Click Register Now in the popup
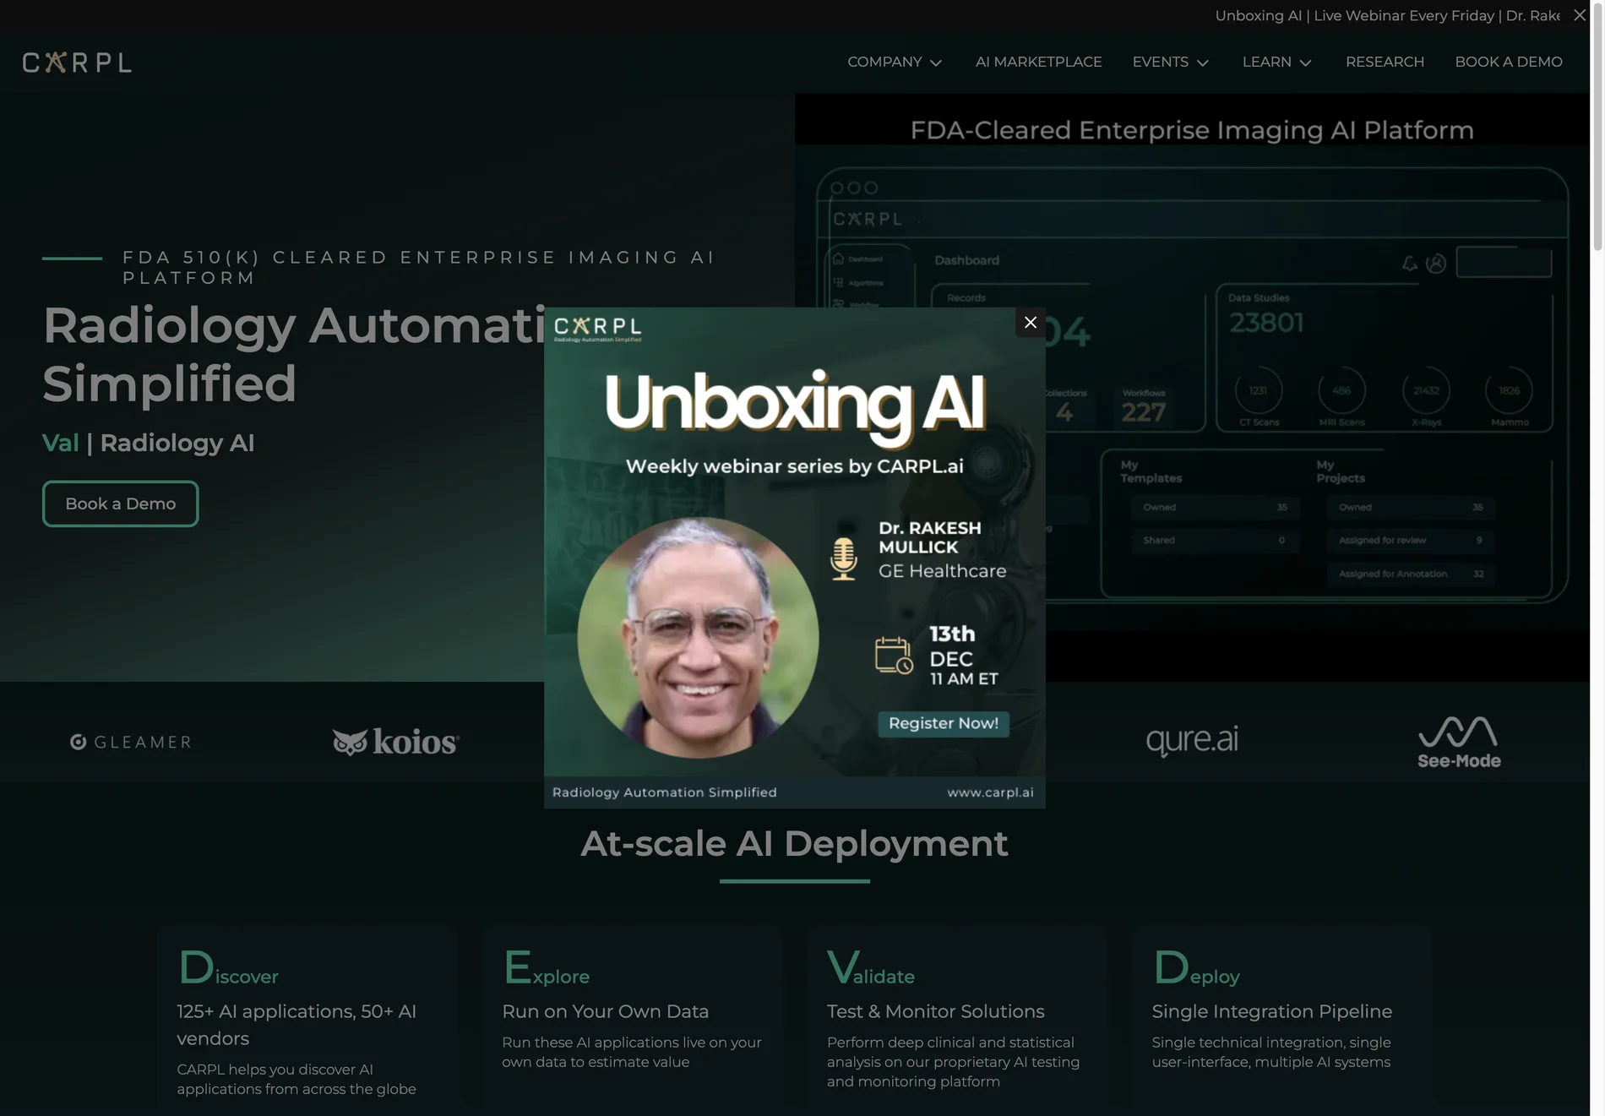1605x1116 pixels. pyautogui.click(x=944, y=723)
